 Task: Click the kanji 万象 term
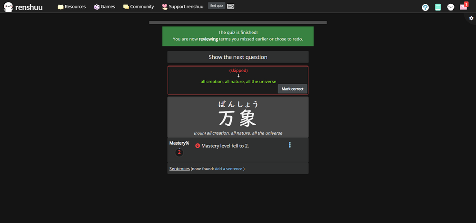point(238,118)
